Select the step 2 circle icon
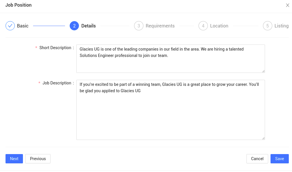The width and height of the screenshot is (292, 172). 74,26
